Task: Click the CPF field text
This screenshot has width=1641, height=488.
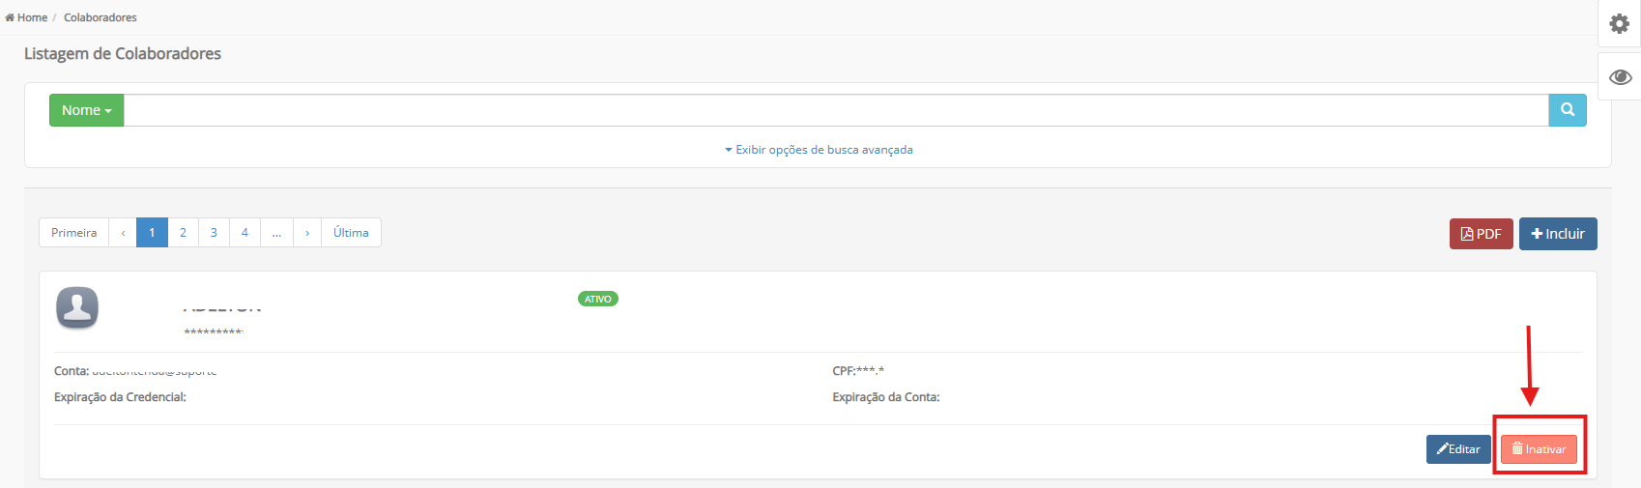Action: click(858, 371)
